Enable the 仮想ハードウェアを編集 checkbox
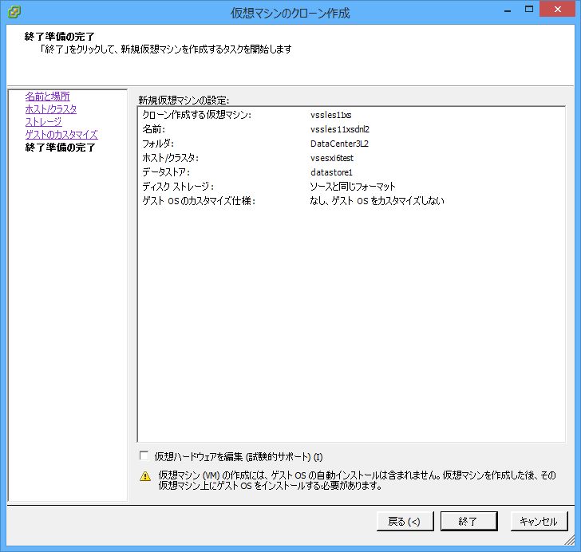 [144, 456]
